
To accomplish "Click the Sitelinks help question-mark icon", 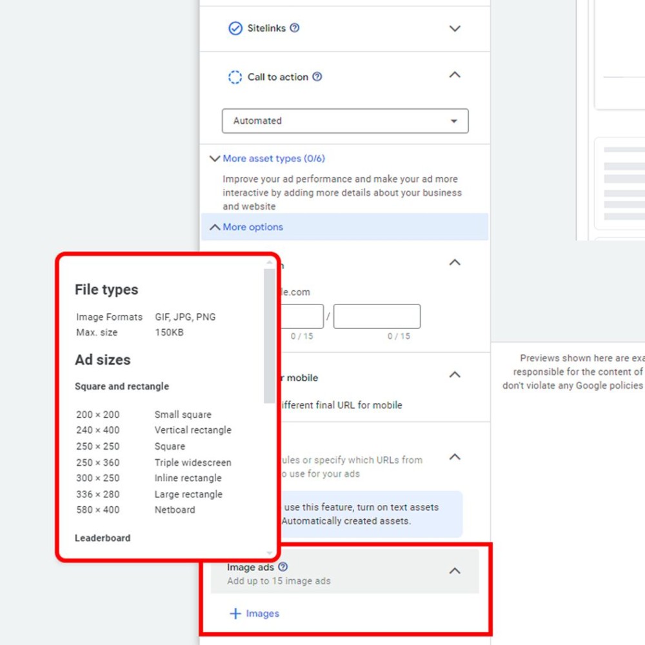I will [295, 28].
